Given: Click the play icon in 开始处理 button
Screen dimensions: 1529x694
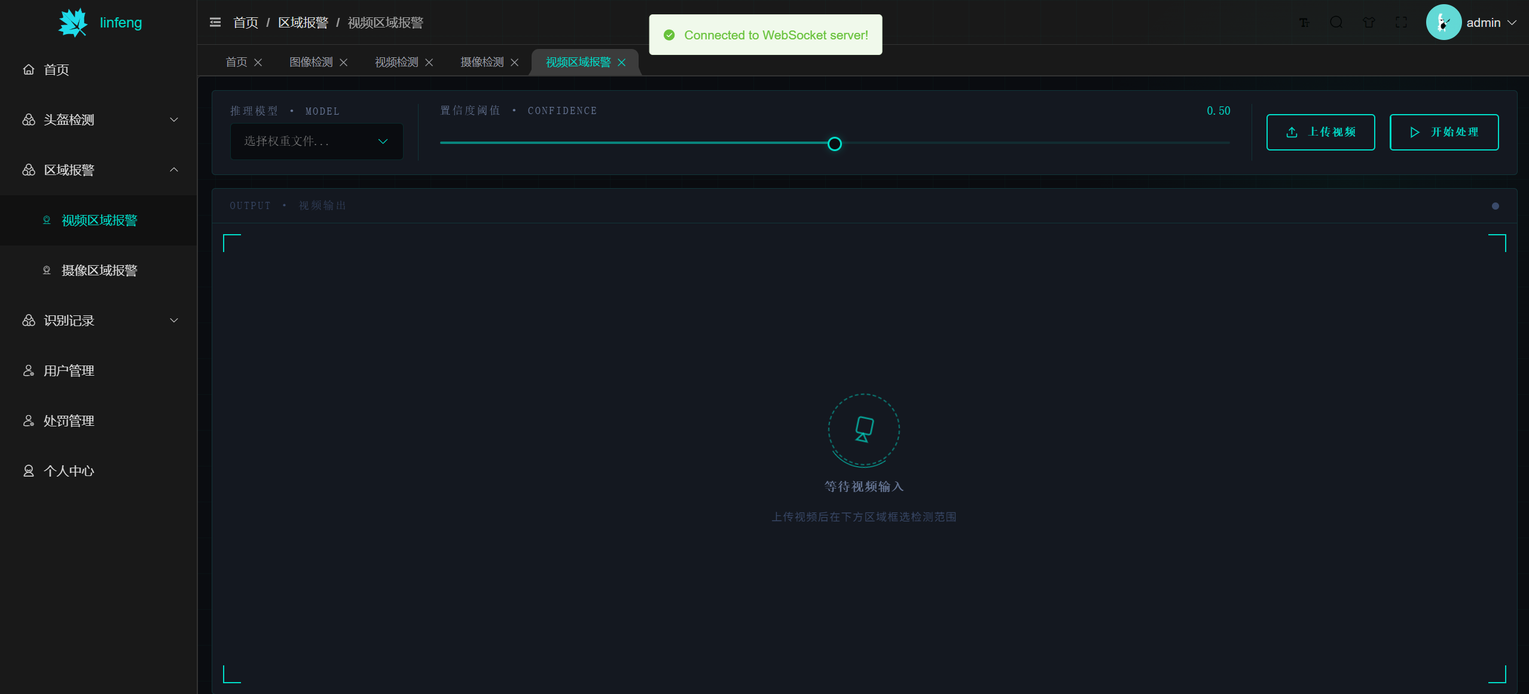Looking at the screenshot, I should 1415,132.
